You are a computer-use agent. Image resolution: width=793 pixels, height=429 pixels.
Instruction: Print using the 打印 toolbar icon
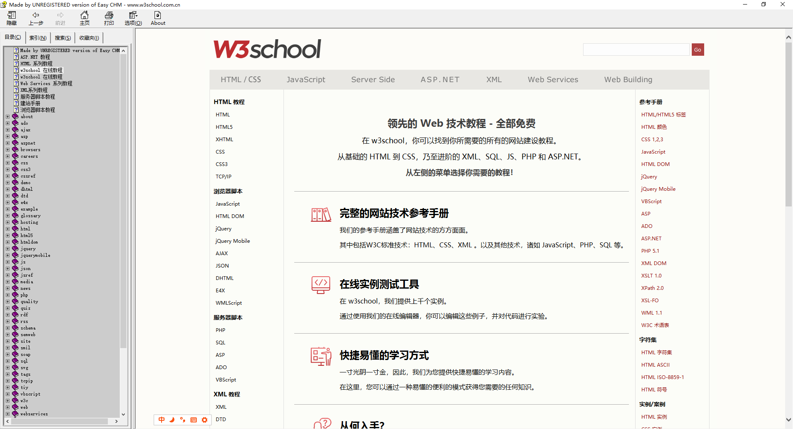pyautogui.click(x=109, y=15)
